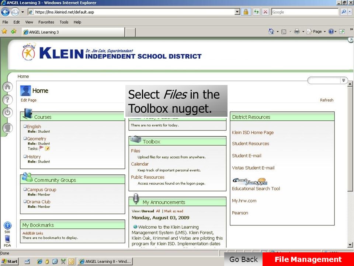Open the Page menu dropdown
The image size is (354, 266).
tap(316, 32)
